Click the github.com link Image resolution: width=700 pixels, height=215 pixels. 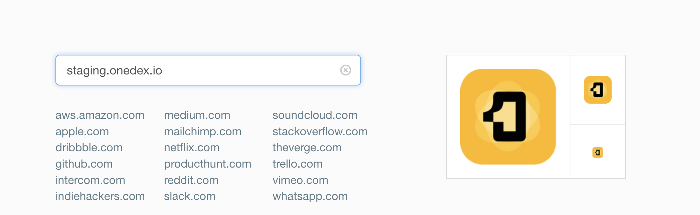point(84,164)
